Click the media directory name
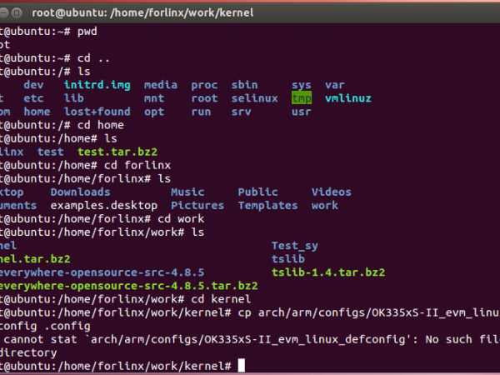 pos(160,84)
